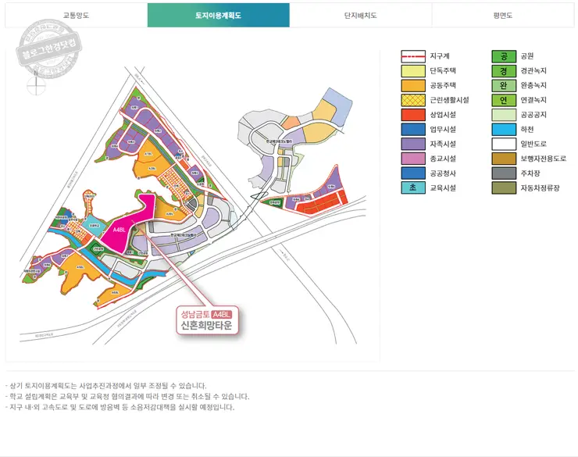Click the 공동주택 legend label

pos(443,85)
